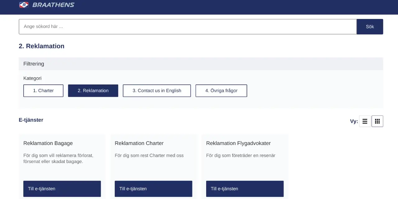The width and height of the screenshot is (398, 199).
Task: Click the 2. Reklamation page heading
Action: (x=41, y=46)
